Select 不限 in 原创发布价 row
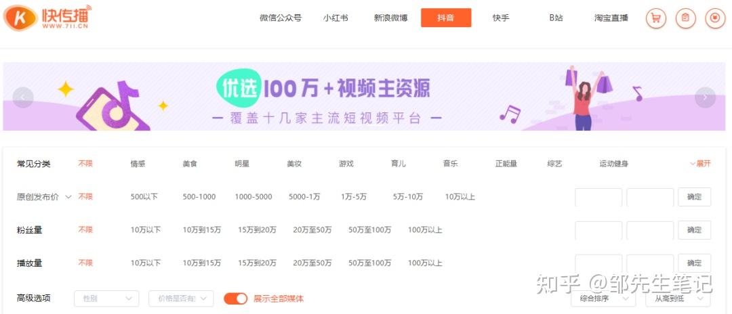Image resolution: width=732 pixels, height=314 pixels. pyautogui.click(x=85, y=197)
